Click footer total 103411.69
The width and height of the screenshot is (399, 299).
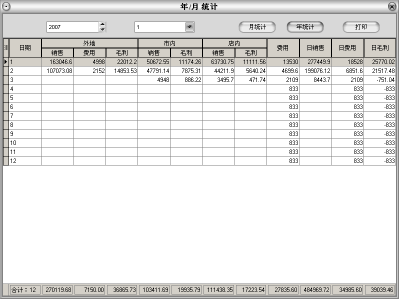click(154, 290)
